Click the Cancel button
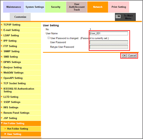 132,55
